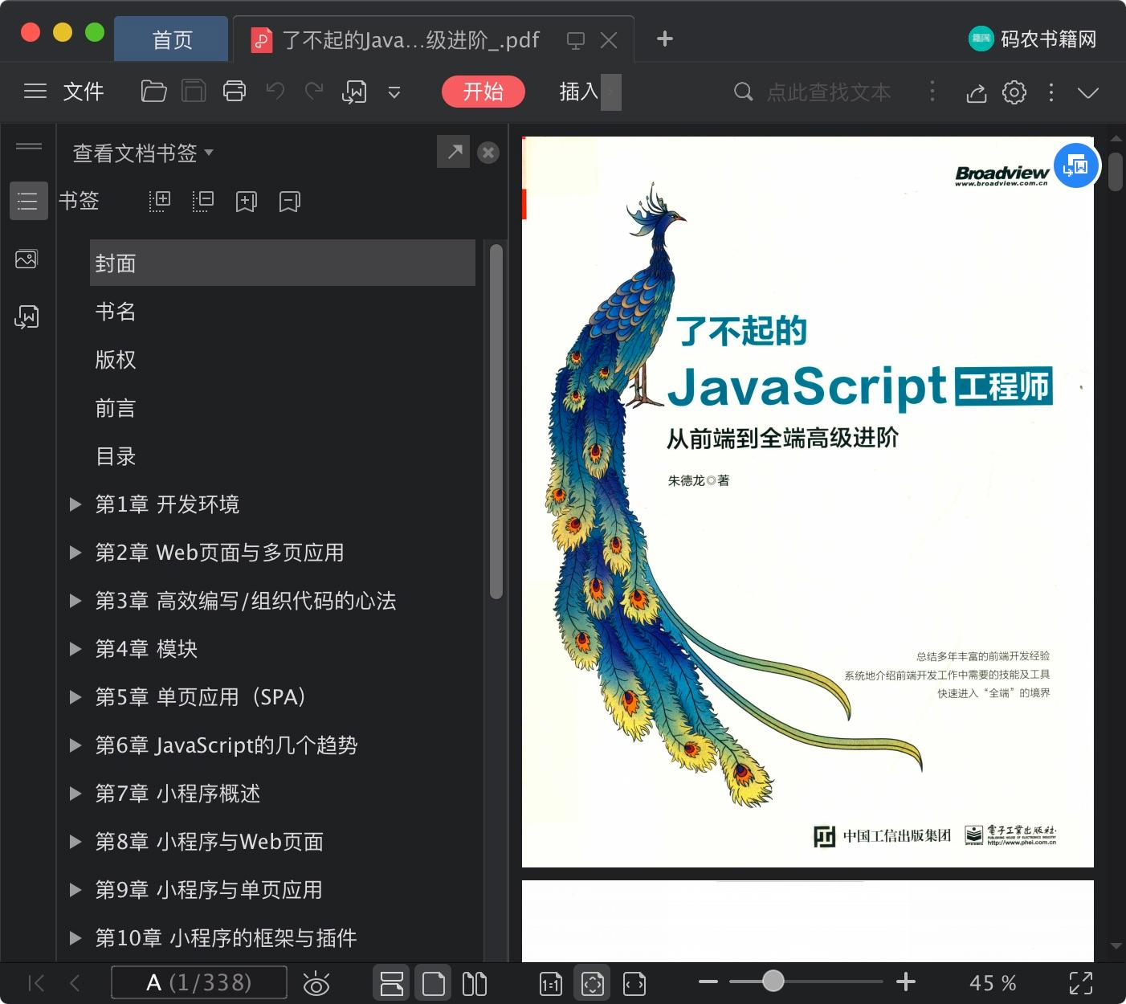The height and width of the screenshot is (1004, 1126).
Task: Expand 第7章 小程序概述 bookmark
Action: 75,794
